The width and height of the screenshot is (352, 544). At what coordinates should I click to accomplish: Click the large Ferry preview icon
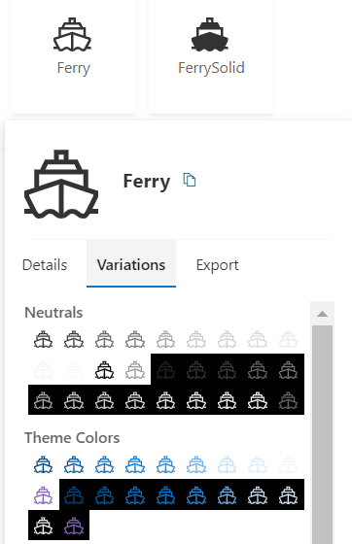click(61, 185)
